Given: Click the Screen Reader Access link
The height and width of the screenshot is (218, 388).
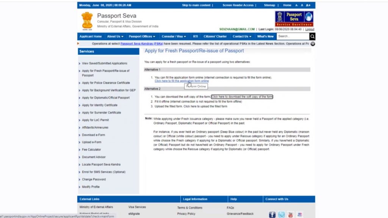Looking at the screenshot, I should click(x=238, y=5).
